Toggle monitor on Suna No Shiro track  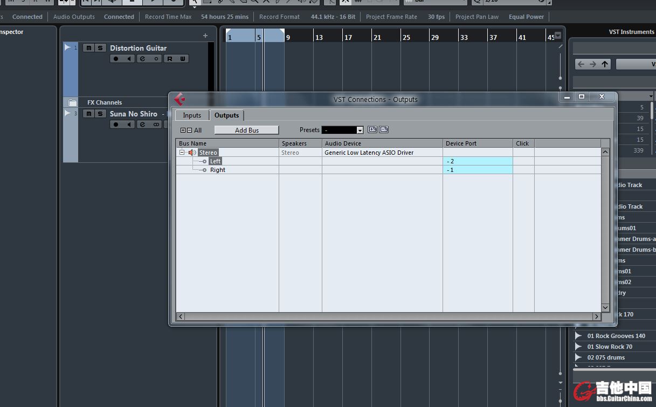[x=128, y=125]
